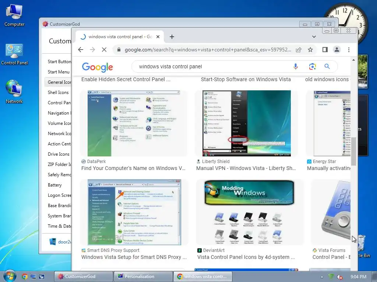Click the Google logo
Viewport: 377px width, 282px height.
coord(97,67)
